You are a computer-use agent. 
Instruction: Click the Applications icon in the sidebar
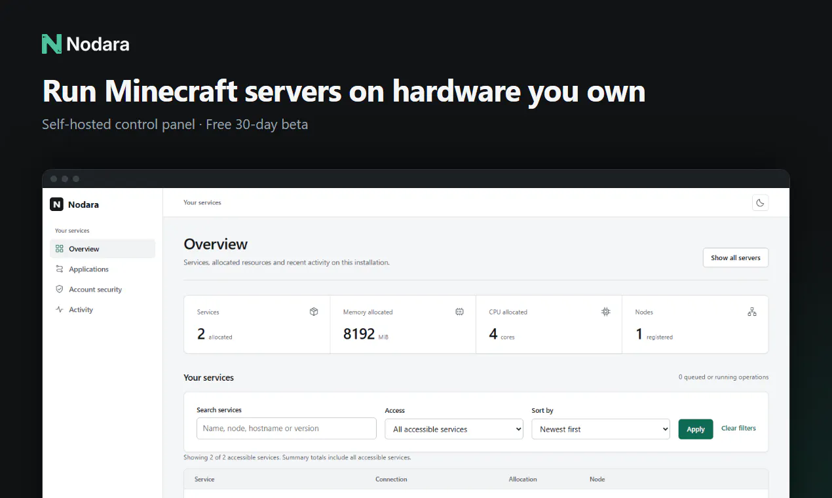pyautogui.click(x=60, y=269)
